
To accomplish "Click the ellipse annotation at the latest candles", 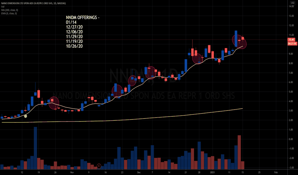I will [239, 42].
